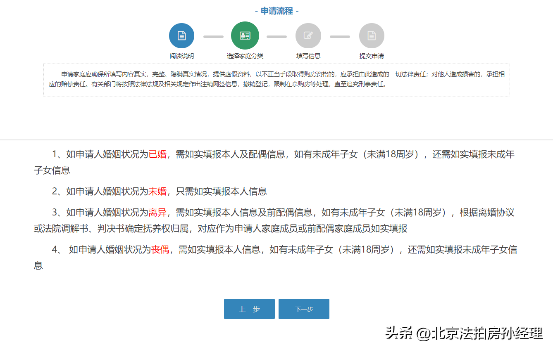The image size is (553, 350).
Task: Select the 阅读说明 step label
Action: click(x=181, y=56)
